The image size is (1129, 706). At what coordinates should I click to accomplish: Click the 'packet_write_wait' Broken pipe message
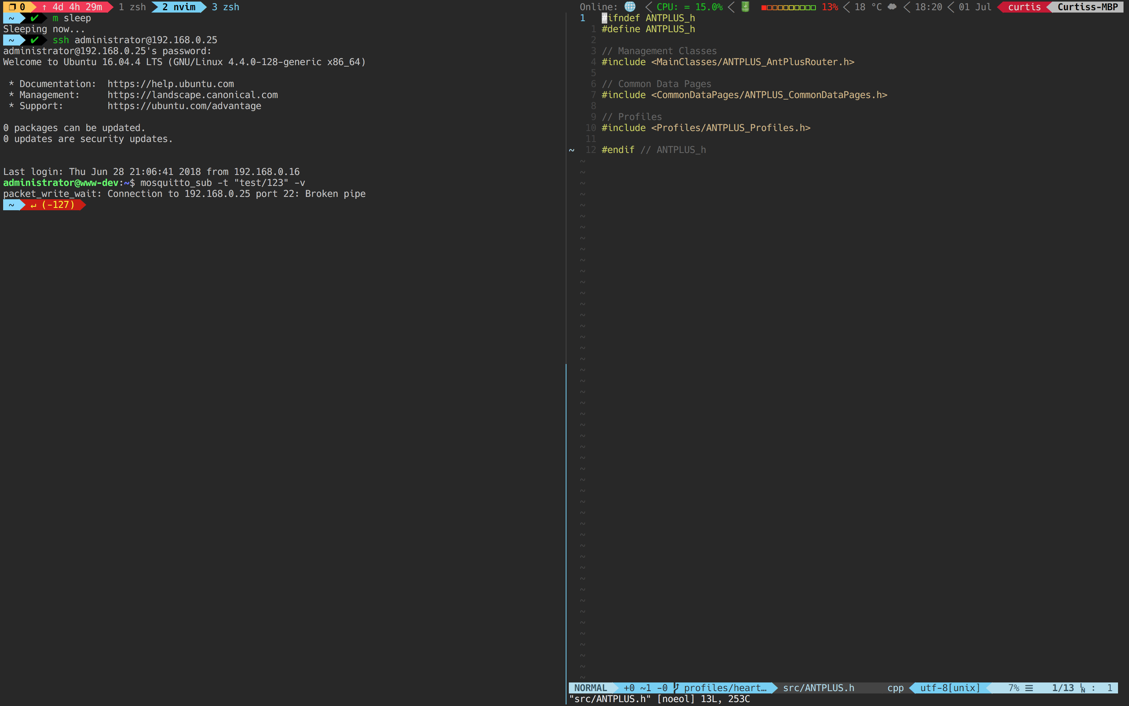click(x=184, y=194)
